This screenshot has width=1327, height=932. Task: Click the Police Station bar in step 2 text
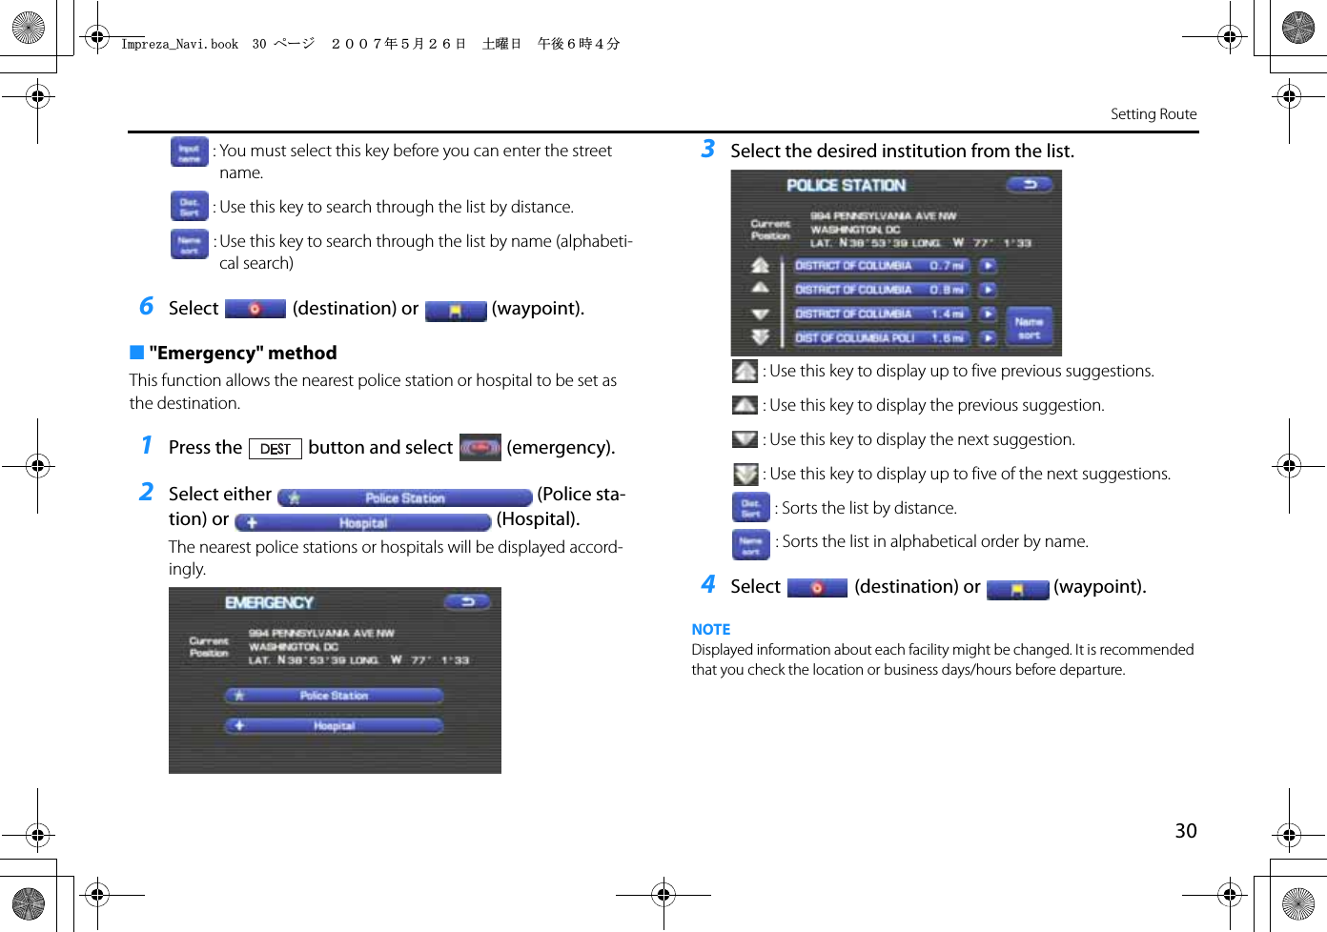404,497
